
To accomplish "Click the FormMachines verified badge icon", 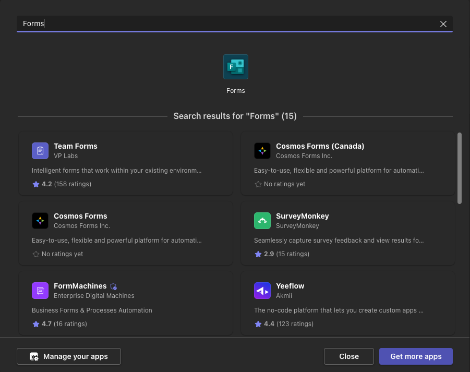I will [114, 286].
